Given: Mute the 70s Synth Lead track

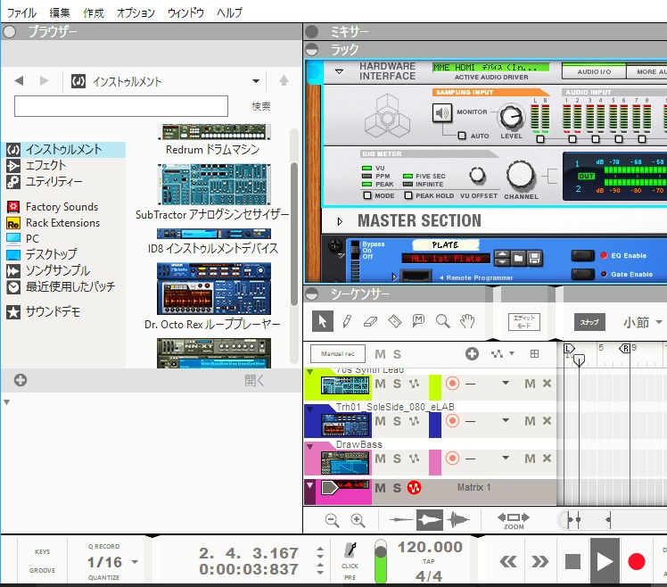Looking at the screenshot, I should coord(380,384).
